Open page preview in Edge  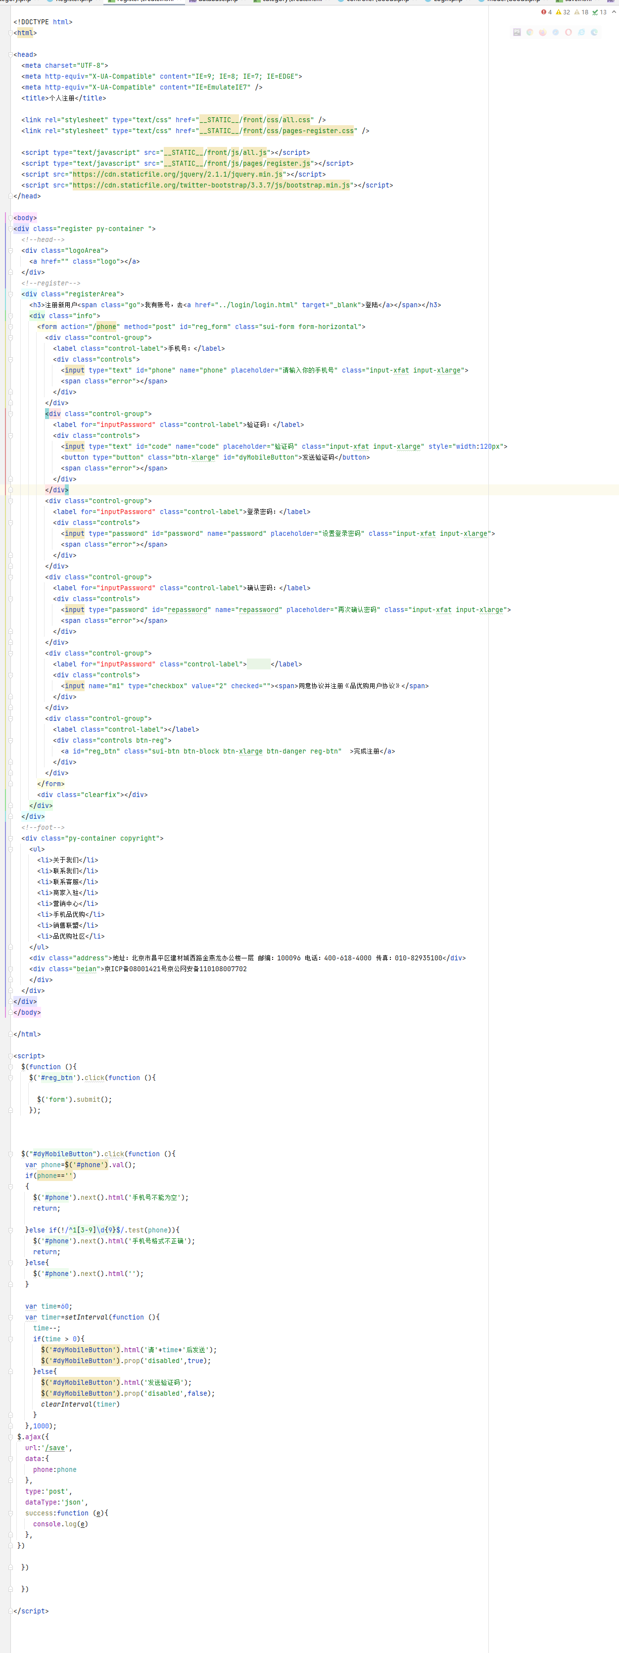coord(594,32)
